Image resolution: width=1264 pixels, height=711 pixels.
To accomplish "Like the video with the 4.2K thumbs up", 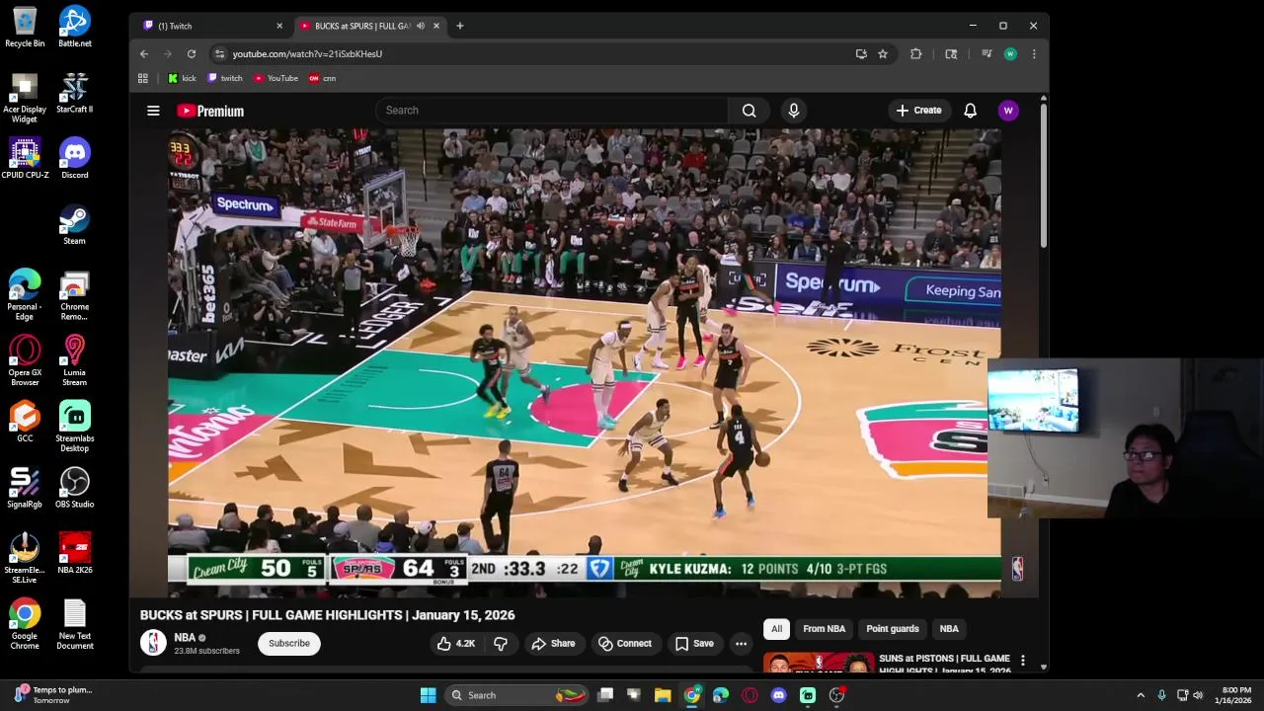I will 456,644.
